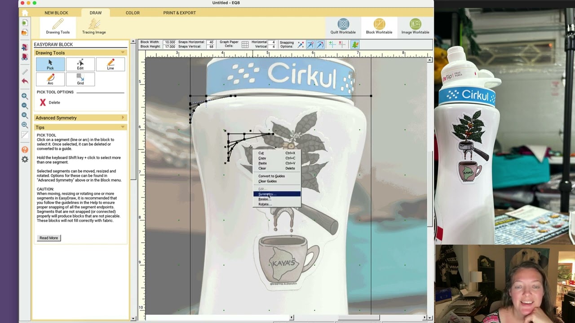Image resolution: width=575 pixels, height=323 pixels.
Task: Click the Zoom Out magnifier
Action: pos(25,106)
